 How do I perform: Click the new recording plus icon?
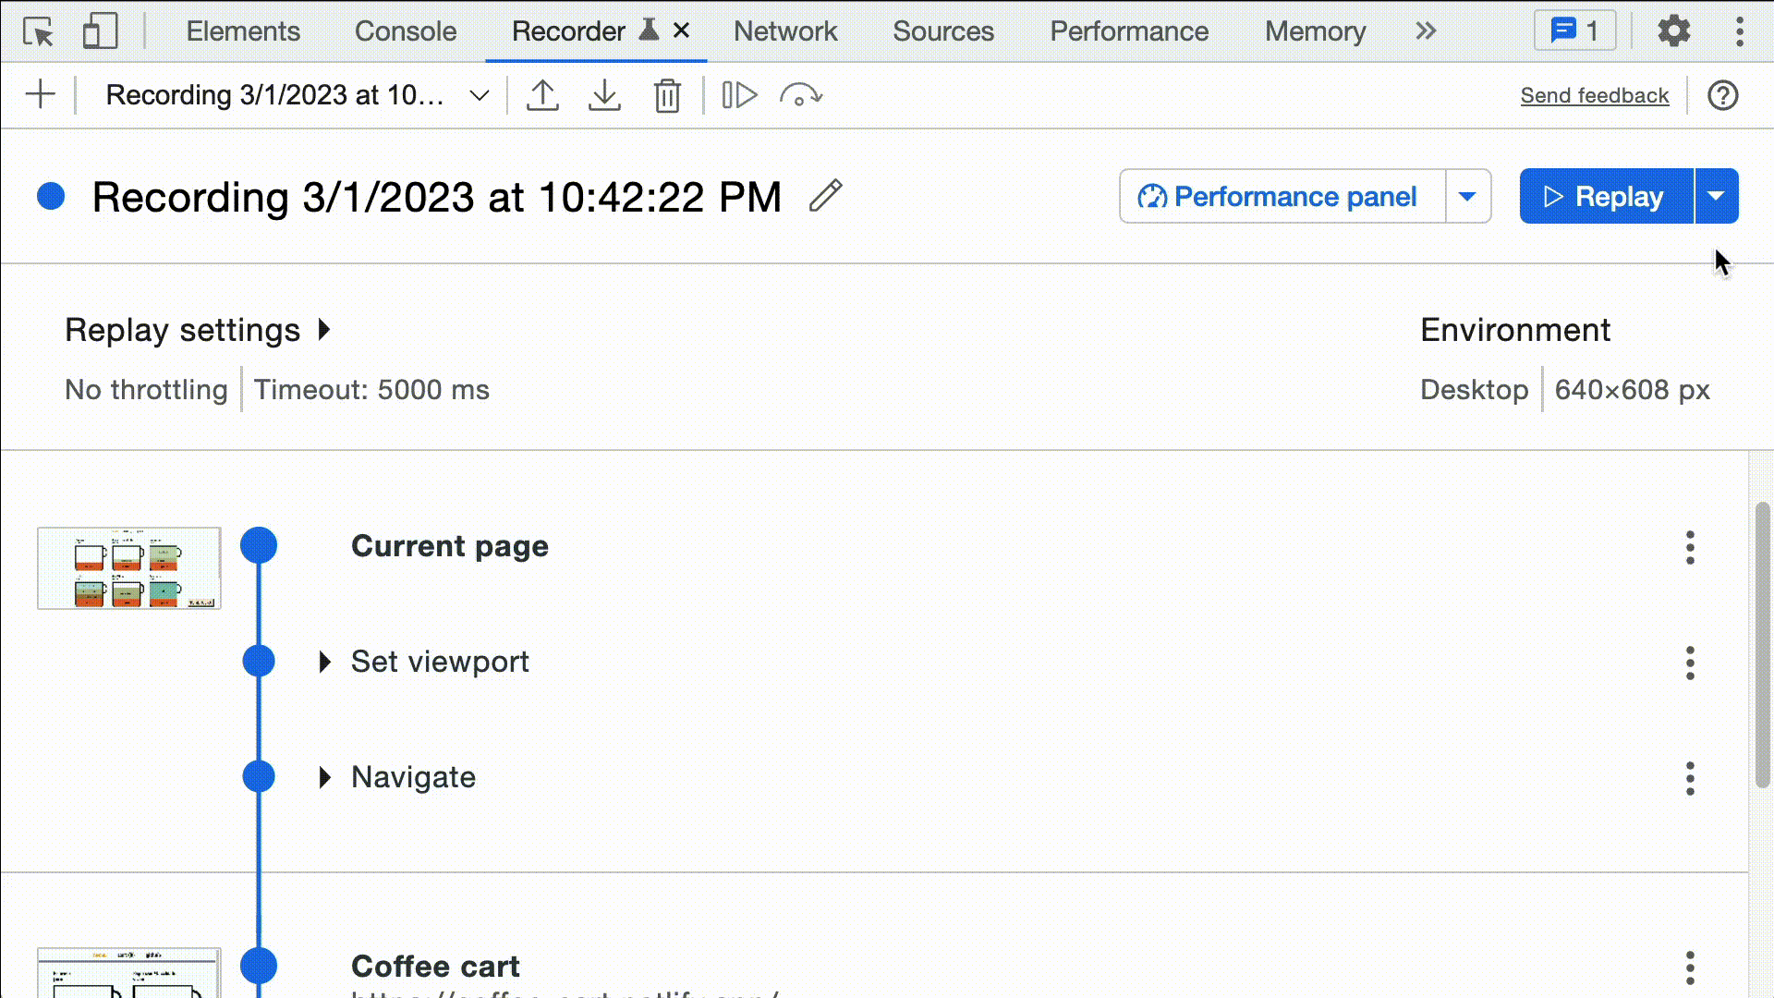[41, 95]
